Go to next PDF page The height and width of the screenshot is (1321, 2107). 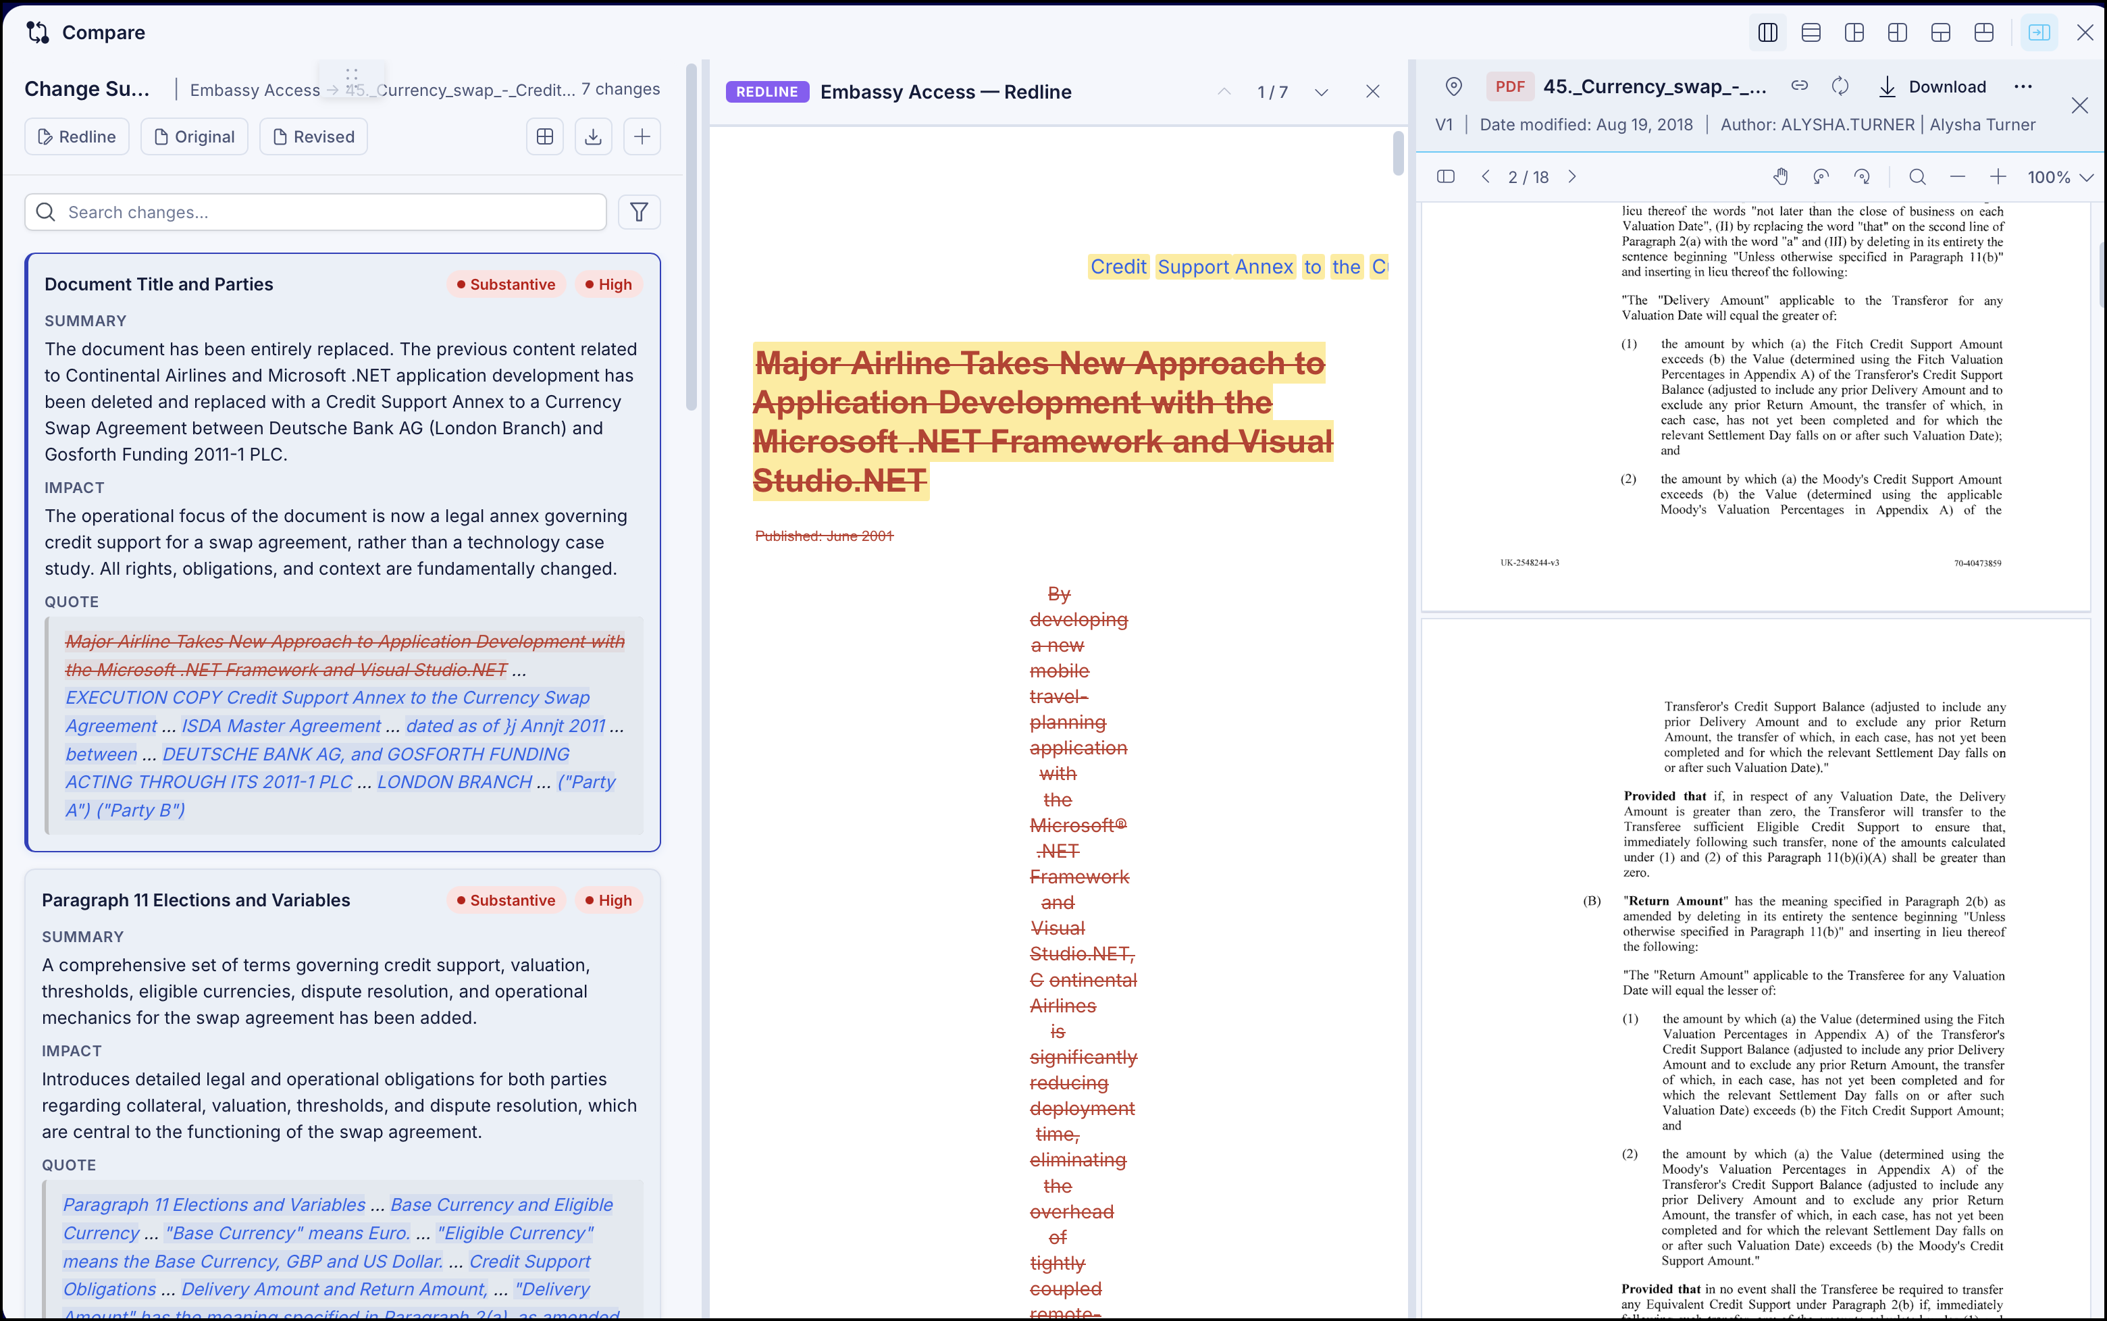point(1572,176)
